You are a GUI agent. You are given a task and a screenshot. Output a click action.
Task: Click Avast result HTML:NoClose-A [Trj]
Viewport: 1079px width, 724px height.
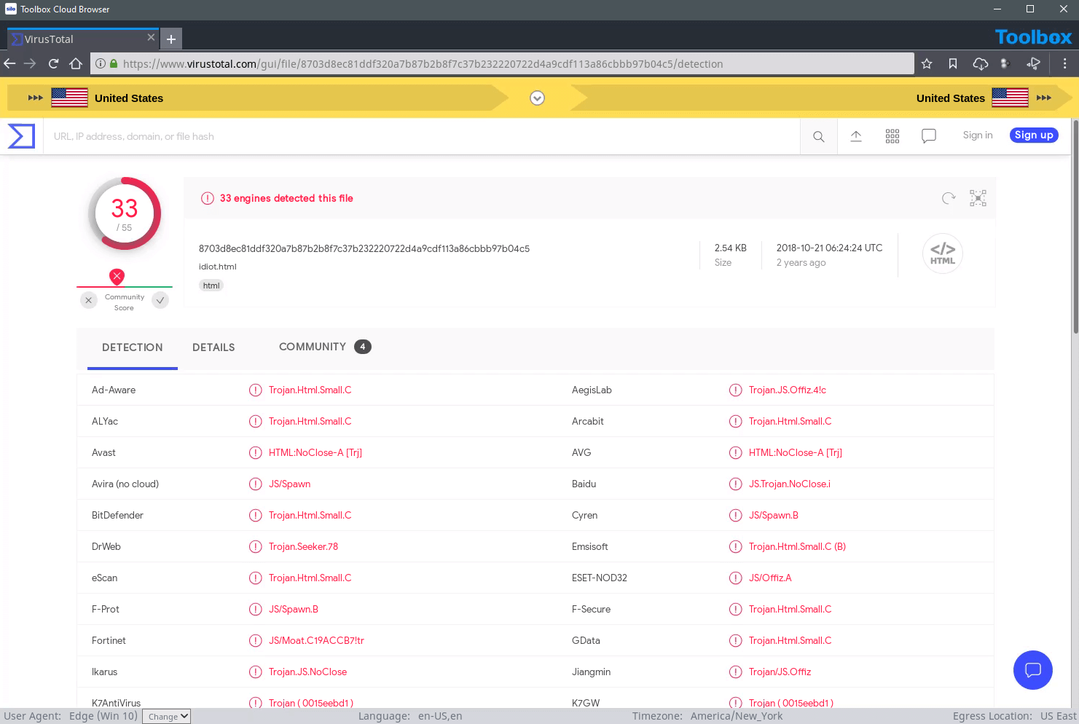coord(315,453)
